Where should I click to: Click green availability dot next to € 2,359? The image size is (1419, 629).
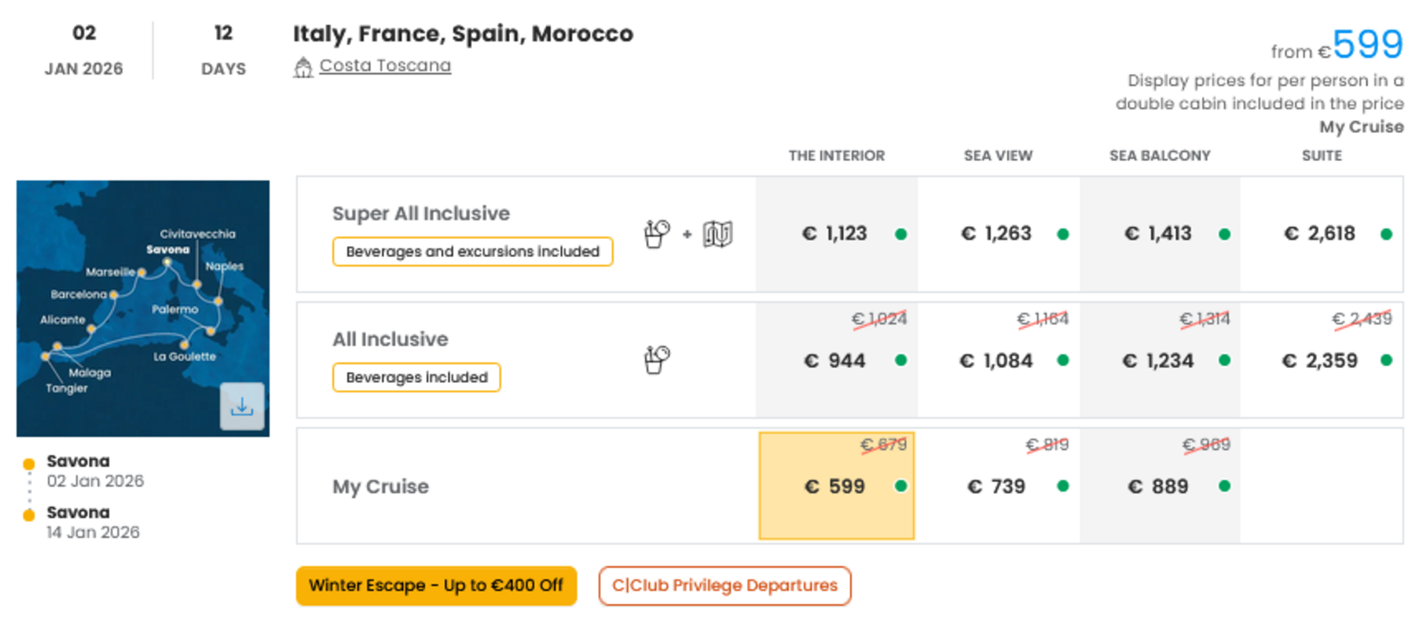point(1386,360)
